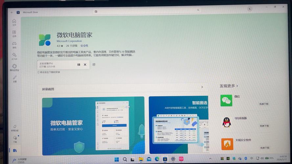This screenshot has height=164, width=292.
Task: Open File Explorer from taskbar
Action: pos(141,159)
